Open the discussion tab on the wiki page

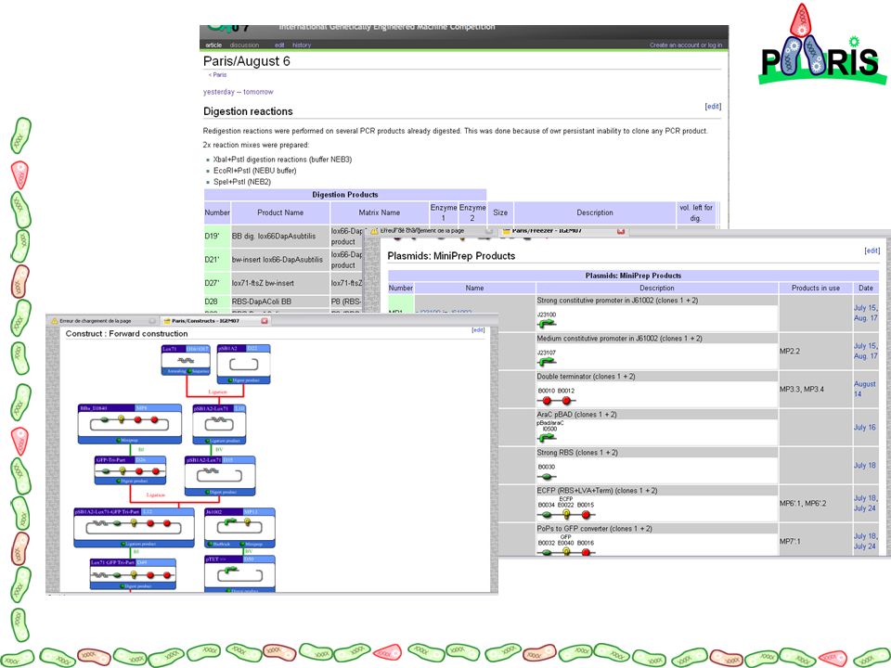pyautogui.click(x=244, y=45)
